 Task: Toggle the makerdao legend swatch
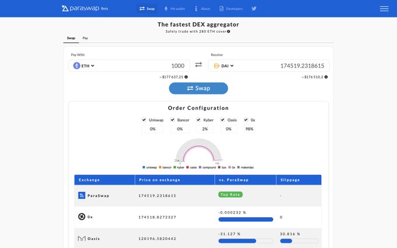tap(239, 167)
